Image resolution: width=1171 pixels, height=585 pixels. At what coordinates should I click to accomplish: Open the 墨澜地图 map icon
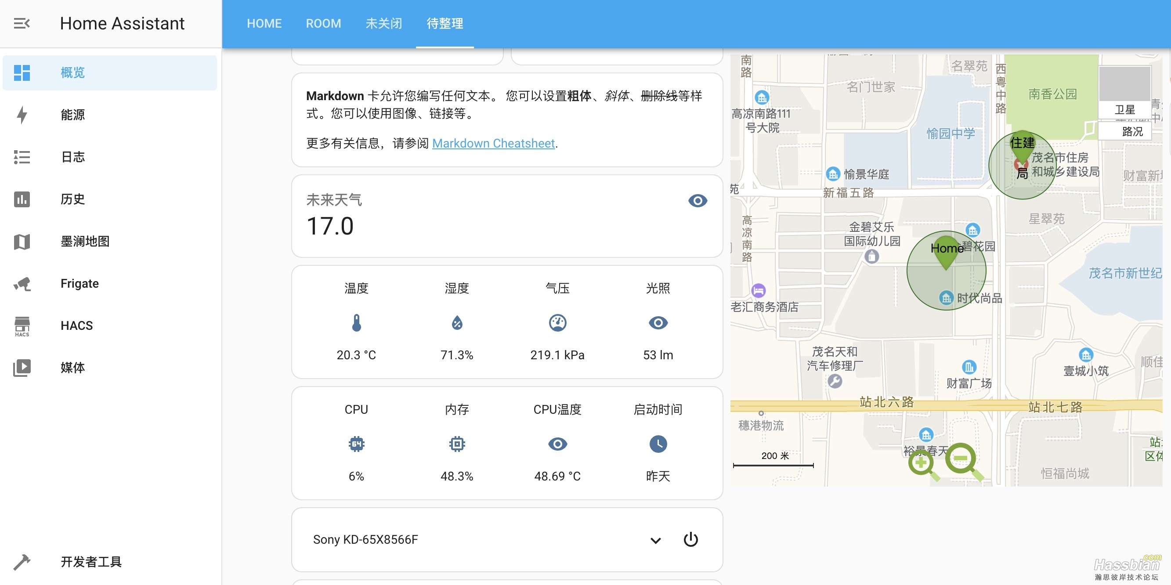click(22, 242)
